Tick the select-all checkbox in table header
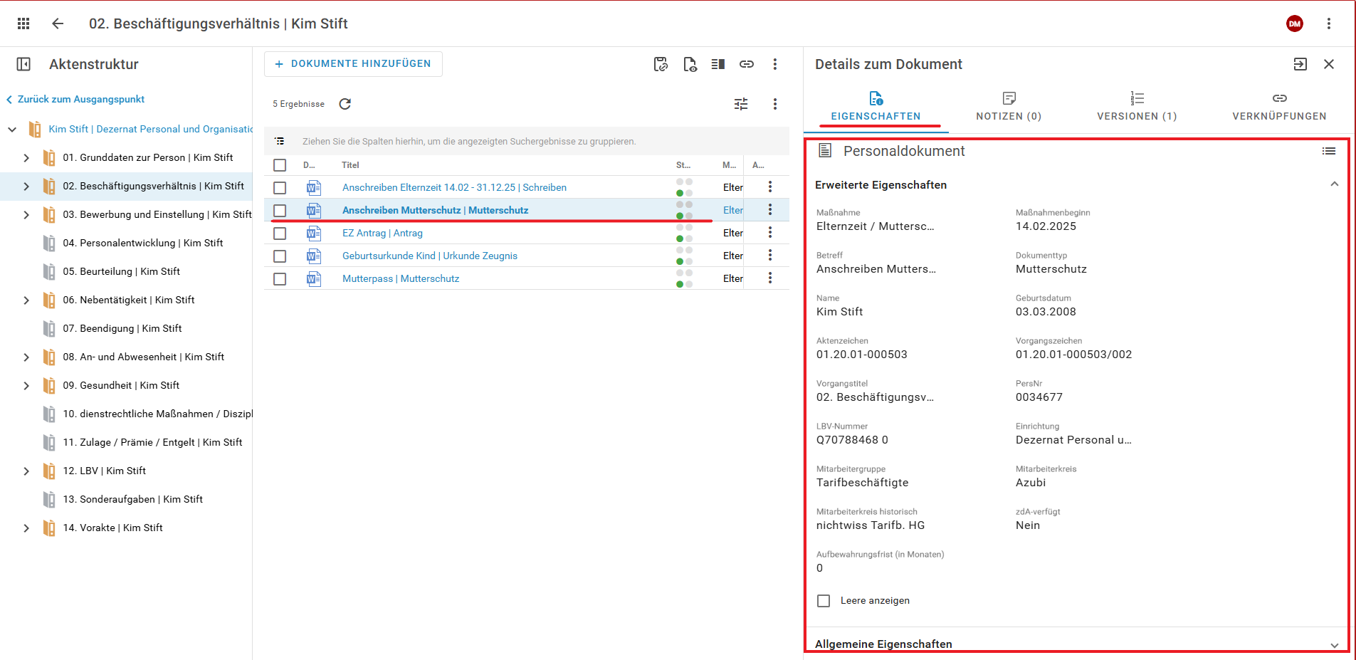This screenshot has width=1356, height=660. tap(280, 165)
